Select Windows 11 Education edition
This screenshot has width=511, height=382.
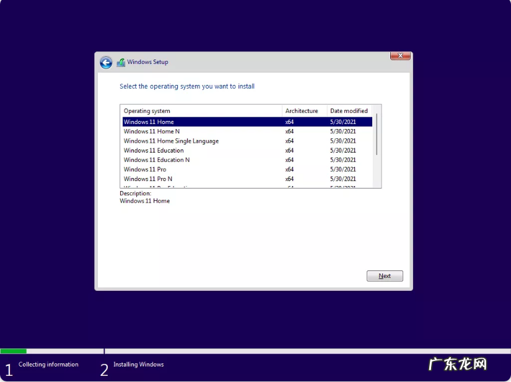point(154,150)
